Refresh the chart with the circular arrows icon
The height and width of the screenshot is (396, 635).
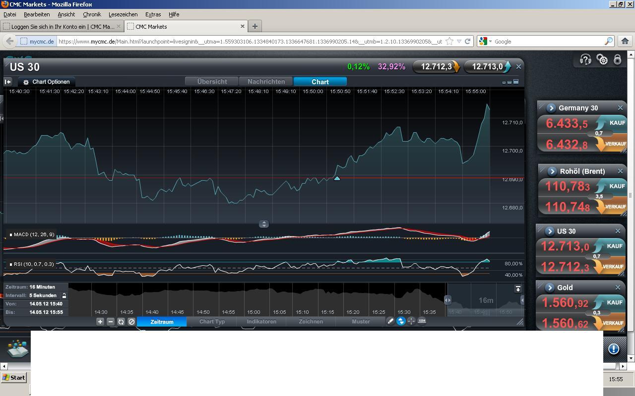(x=121, y=321)
